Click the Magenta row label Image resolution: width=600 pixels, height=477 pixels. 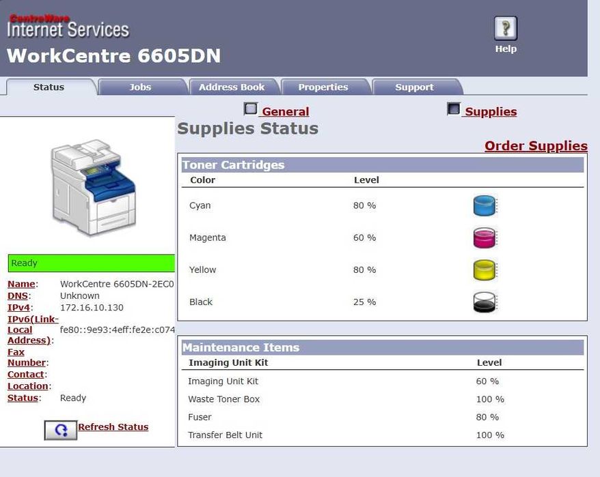pyautogui.click(x=208, y=237)
